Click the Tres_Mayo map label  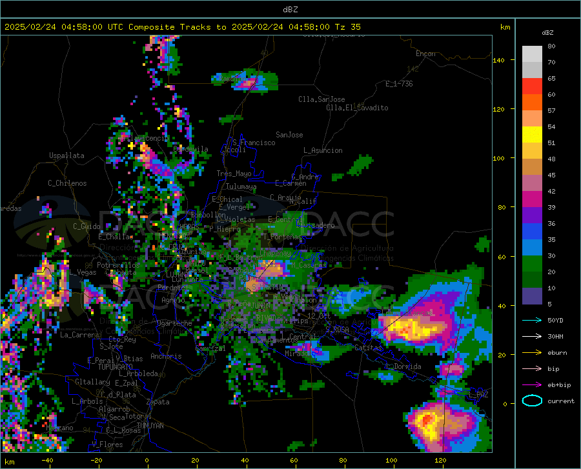(234, 174)
